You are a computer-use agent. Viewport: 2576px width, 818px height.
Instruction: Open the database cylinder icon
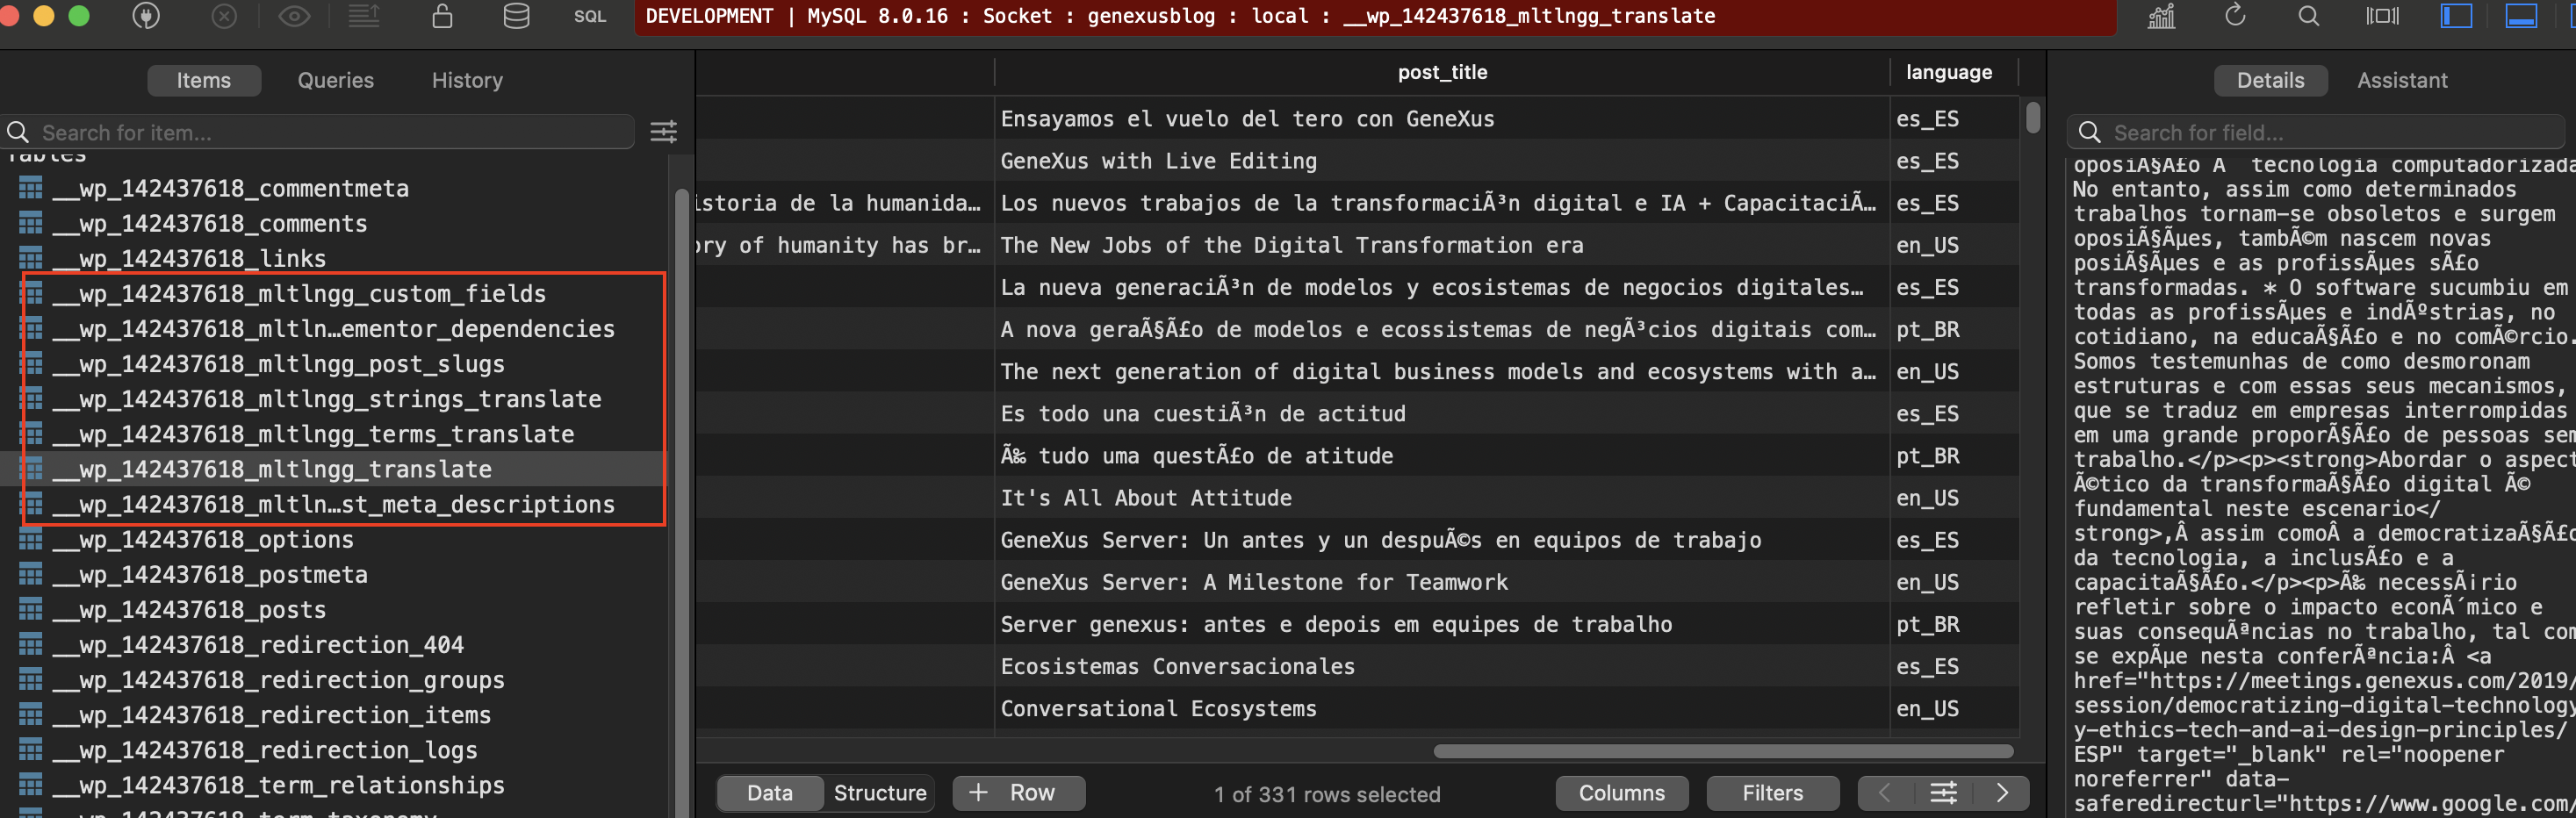coord(516,16)
